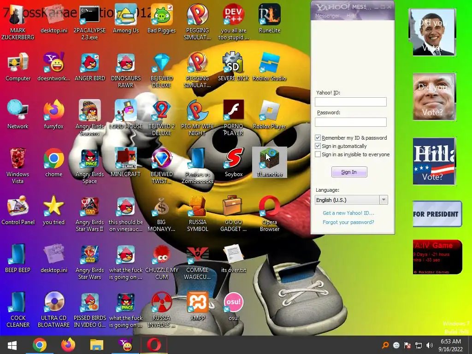Open BEJEWED DELUXE shortcut
The width and height of the screenshot is (472, 354).
pos(161,71)
